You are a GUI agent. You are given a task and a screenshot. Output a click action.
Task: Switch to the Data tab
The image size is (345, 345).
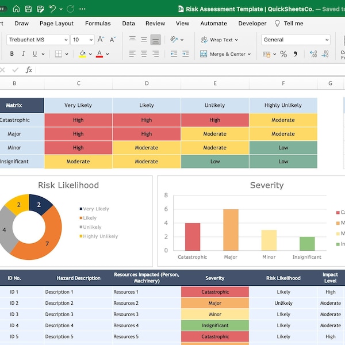[128, 24]
